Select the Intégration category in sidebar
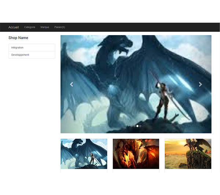This screenshot has height=195, width=220. pos(32,48)
